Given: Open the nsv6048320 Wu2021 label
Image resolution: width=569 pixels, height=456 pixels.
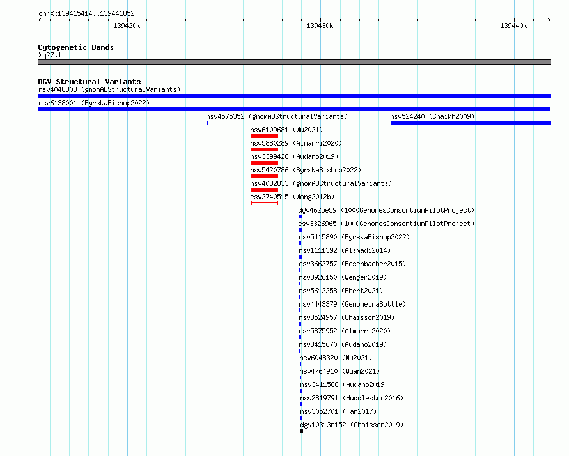Looking at the screenshot, I should [336, 358].
